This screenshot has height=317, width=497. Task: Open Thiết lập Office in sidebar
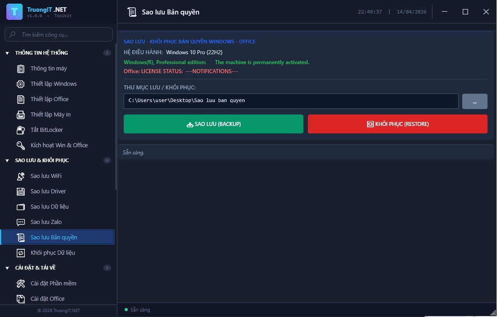tap(49, 99)
